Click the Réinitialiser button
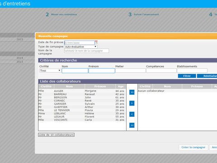Screen dimensions: 217x163 pyautogui.click(x=207, y=76)
